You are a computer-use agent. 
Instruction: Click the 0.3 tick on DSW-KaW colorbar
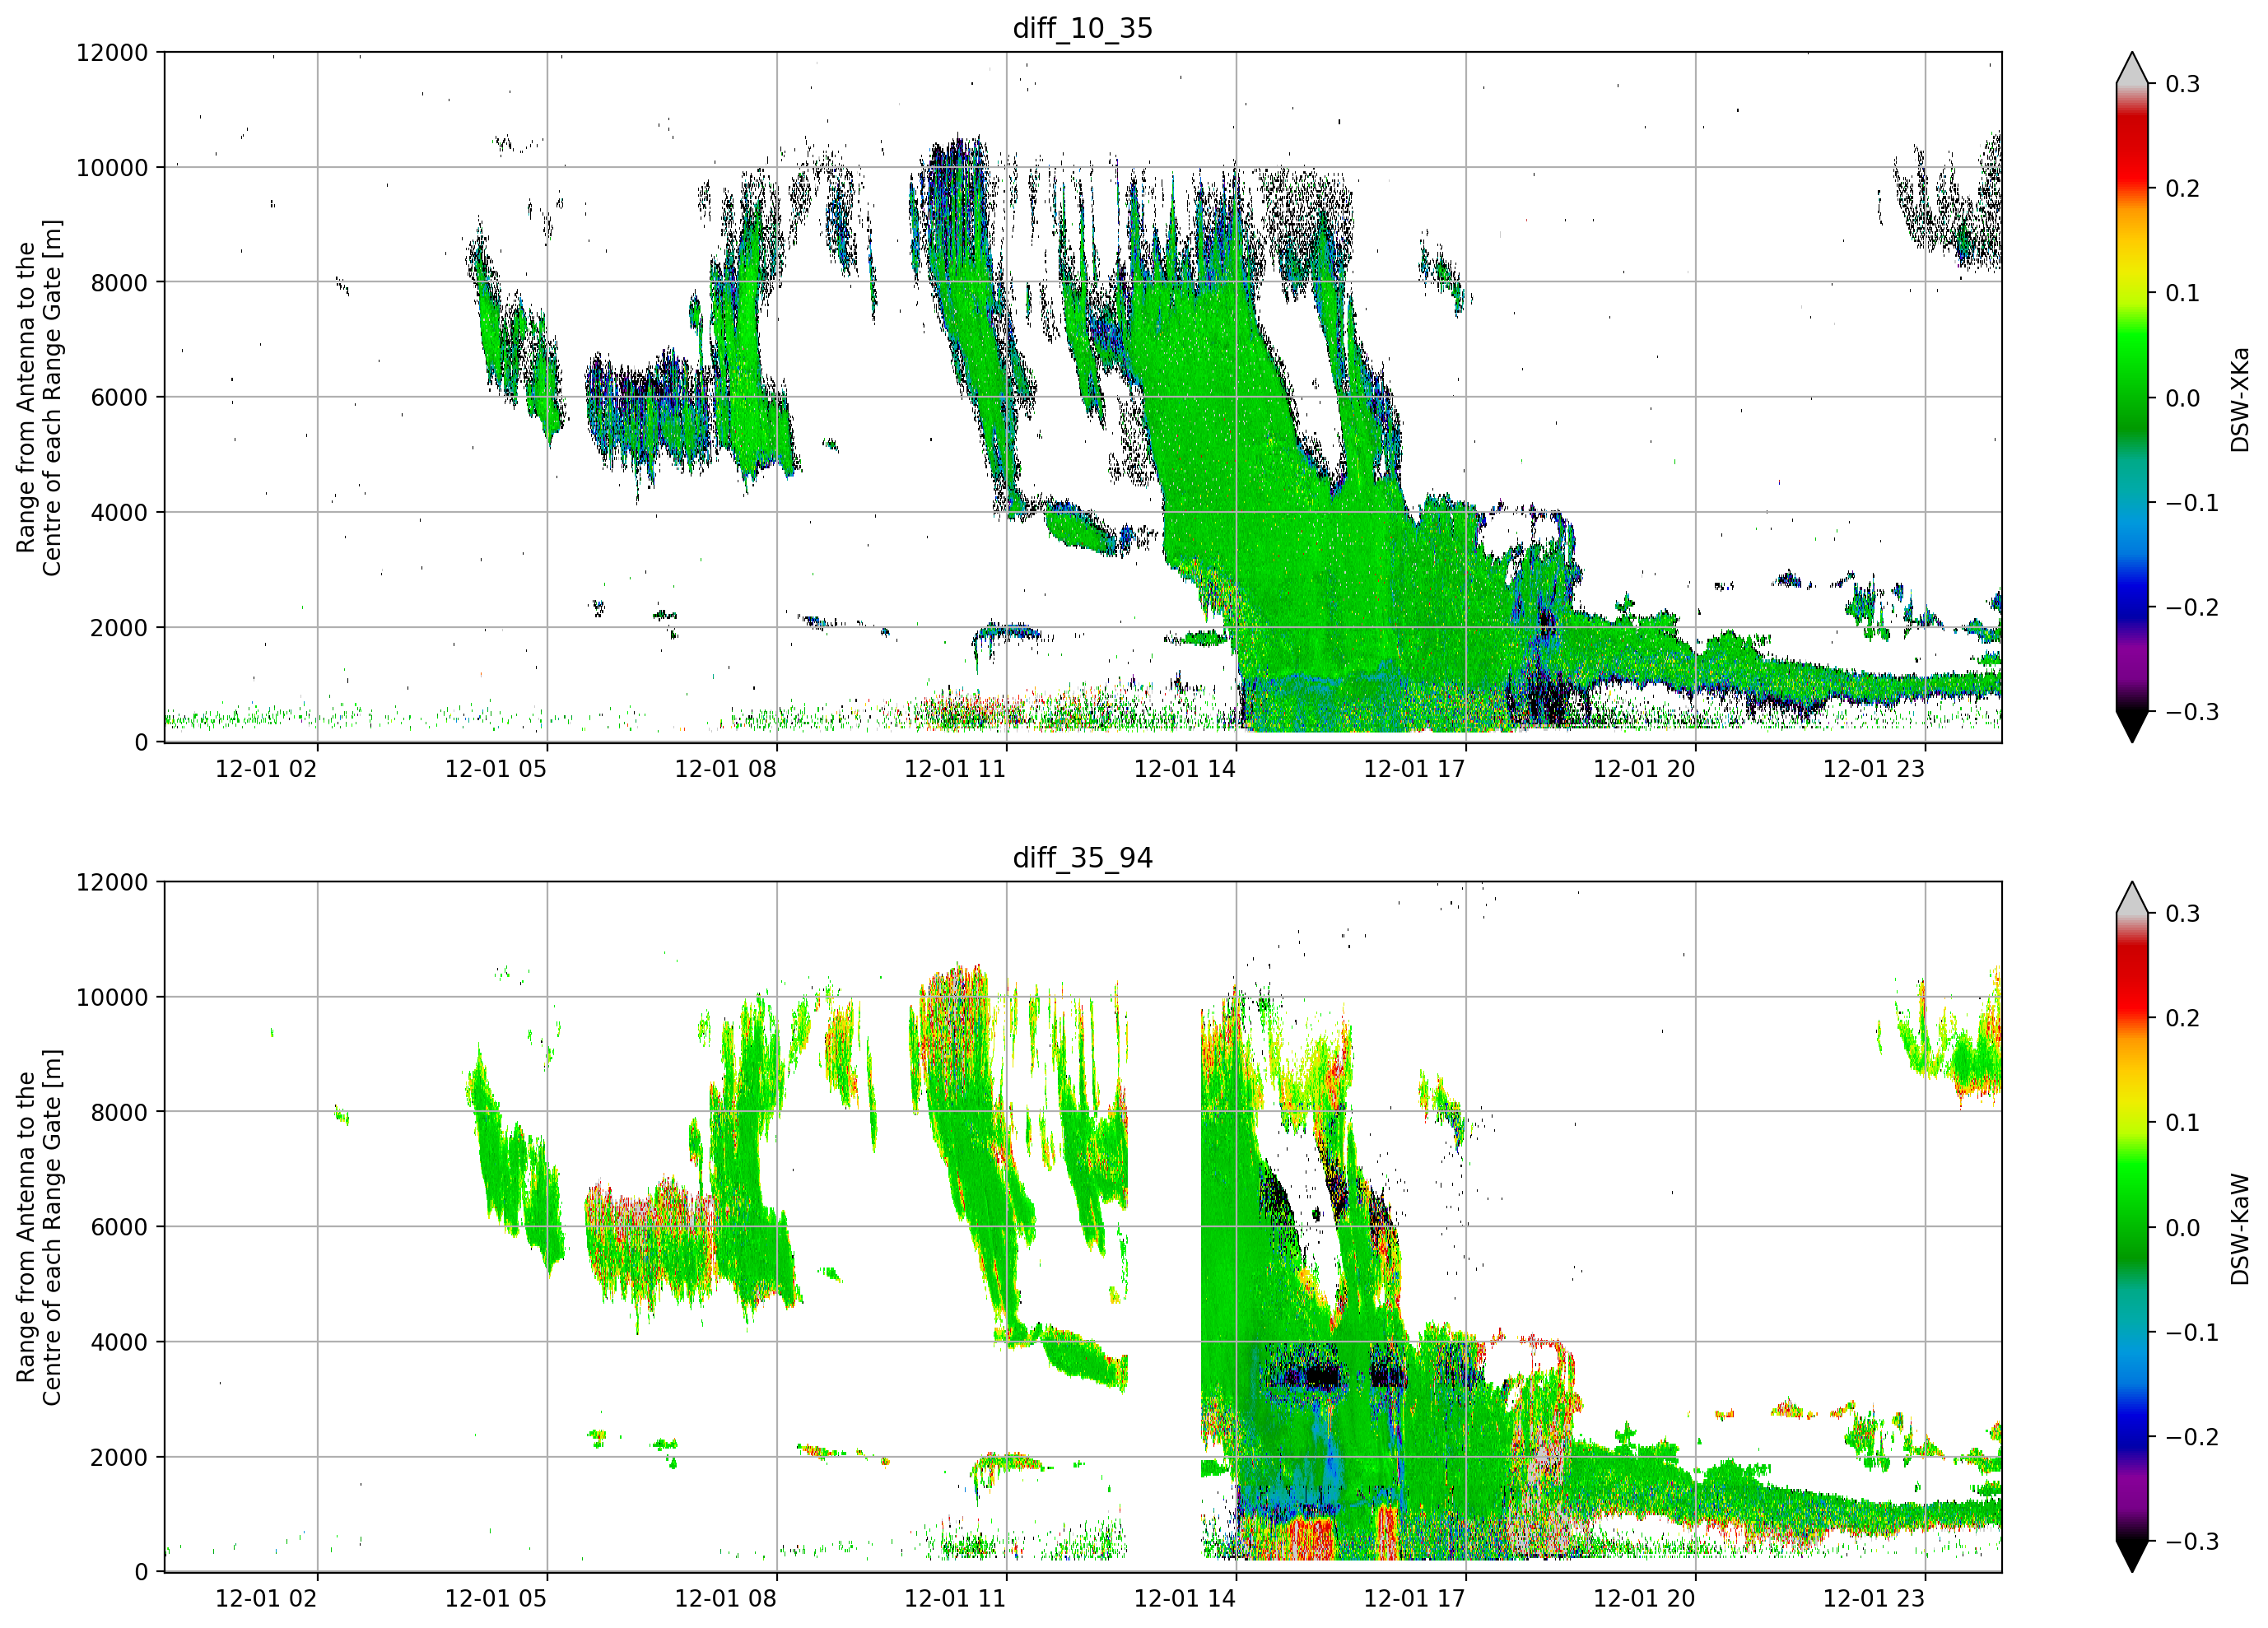coord(2183,914)
